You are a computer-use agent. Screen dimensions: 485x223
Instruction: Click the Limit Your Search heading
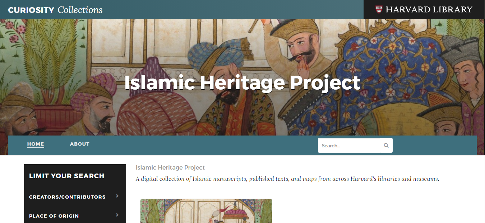pos(67,176)
